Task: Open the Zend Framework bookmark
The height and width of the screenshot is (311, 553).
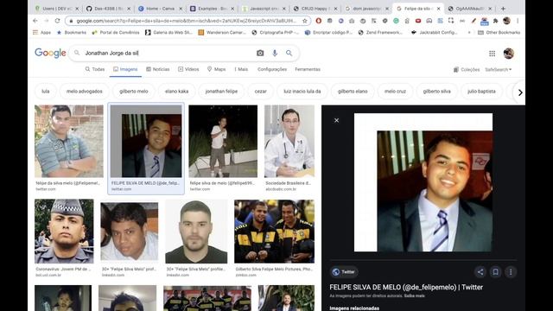Action: click(x=380, y=33)
